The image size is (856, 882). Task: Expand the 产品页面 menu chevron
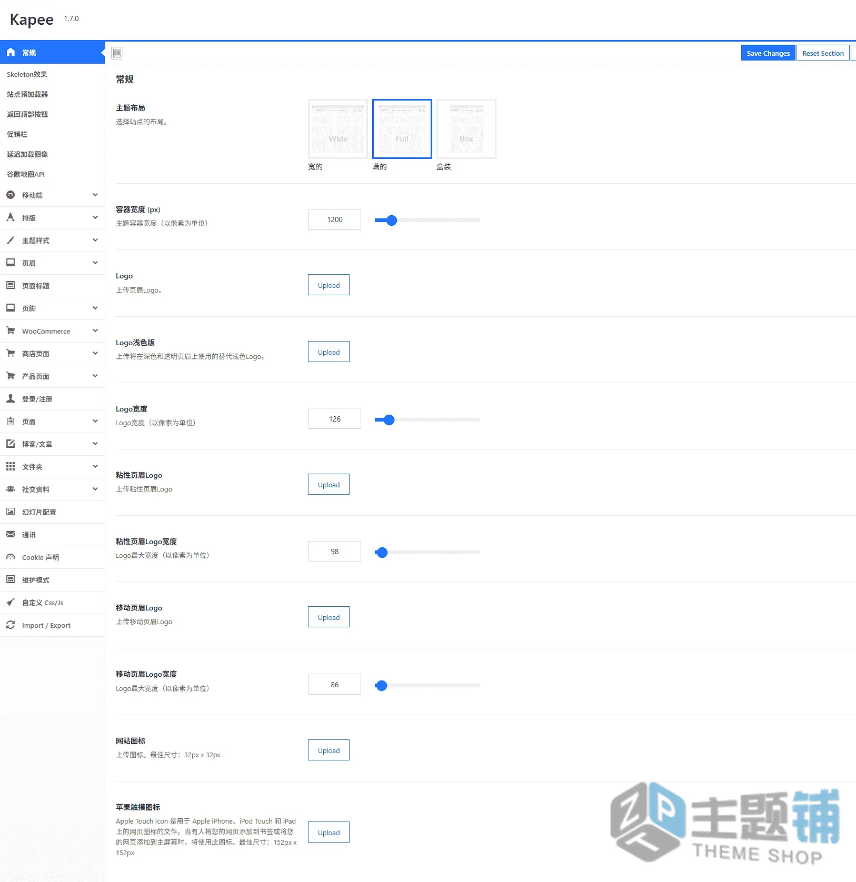[x=95, y=376]
